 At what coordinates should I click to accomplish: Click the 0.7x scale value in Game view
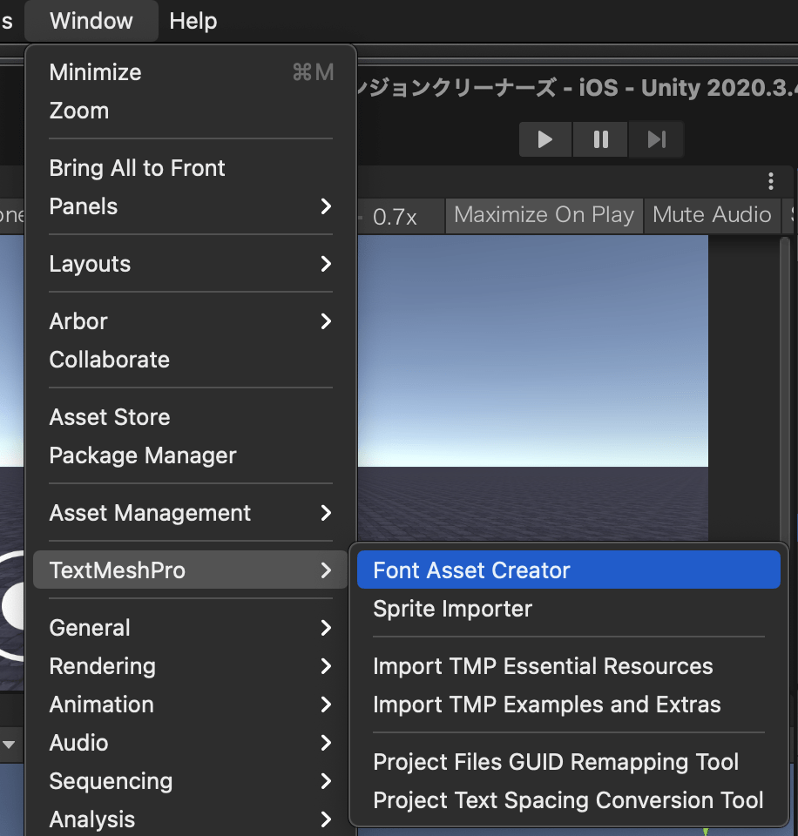click(395, 217)
